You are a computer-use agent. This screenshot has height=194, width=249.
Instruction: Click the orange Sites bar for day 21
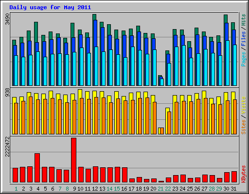point(162,131)
